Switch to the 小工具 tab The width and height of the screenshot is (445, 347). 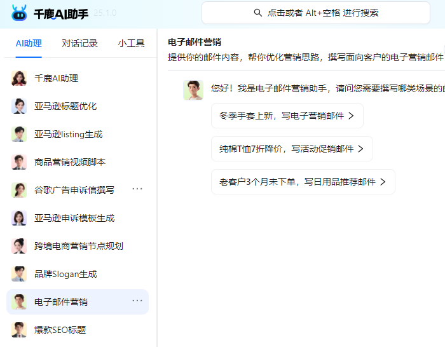[131, 43]
